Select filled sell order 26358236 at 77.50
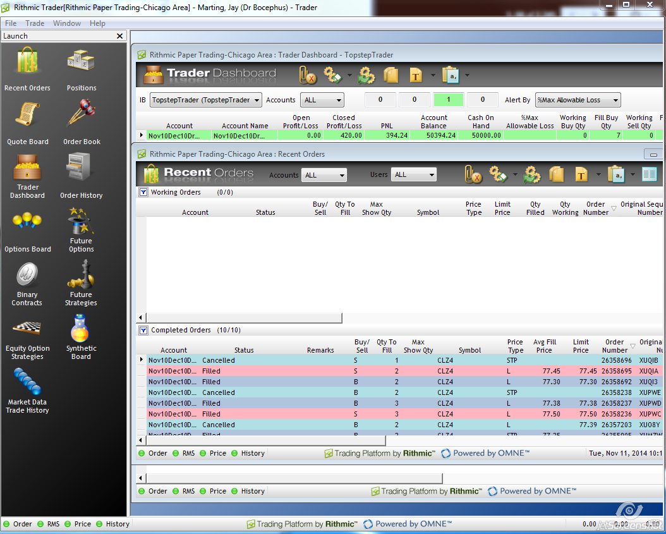Screen dimensions: 666x534 pyautogui.click(x=404, y=414)
